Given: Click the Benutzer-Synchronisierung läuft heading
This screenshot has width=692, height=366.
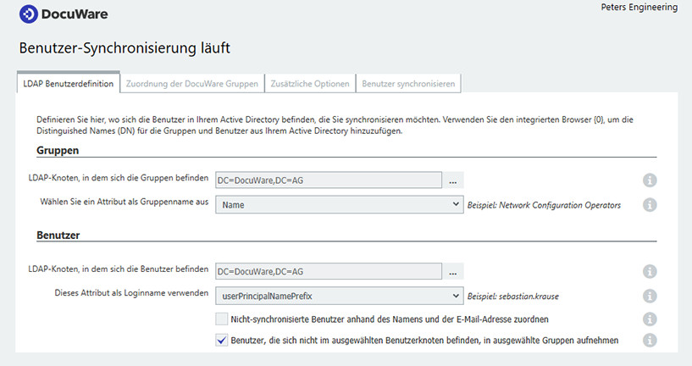Looking at the screenshot, I should pyautogui.click(x=125, y=47).
